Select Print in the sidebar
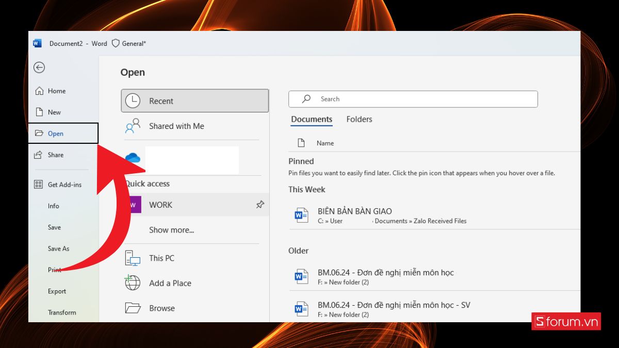Viewport: 619px width, 348px height. (55, 270)
